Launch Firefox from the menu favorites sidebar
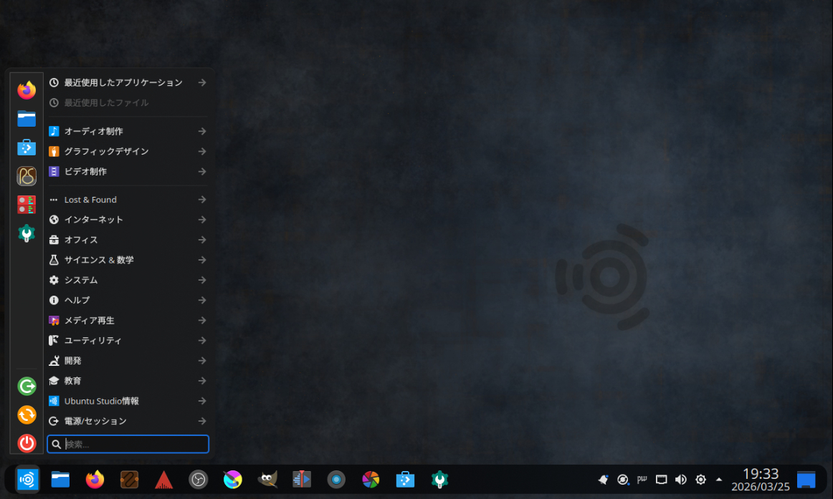 pos(27,90)
